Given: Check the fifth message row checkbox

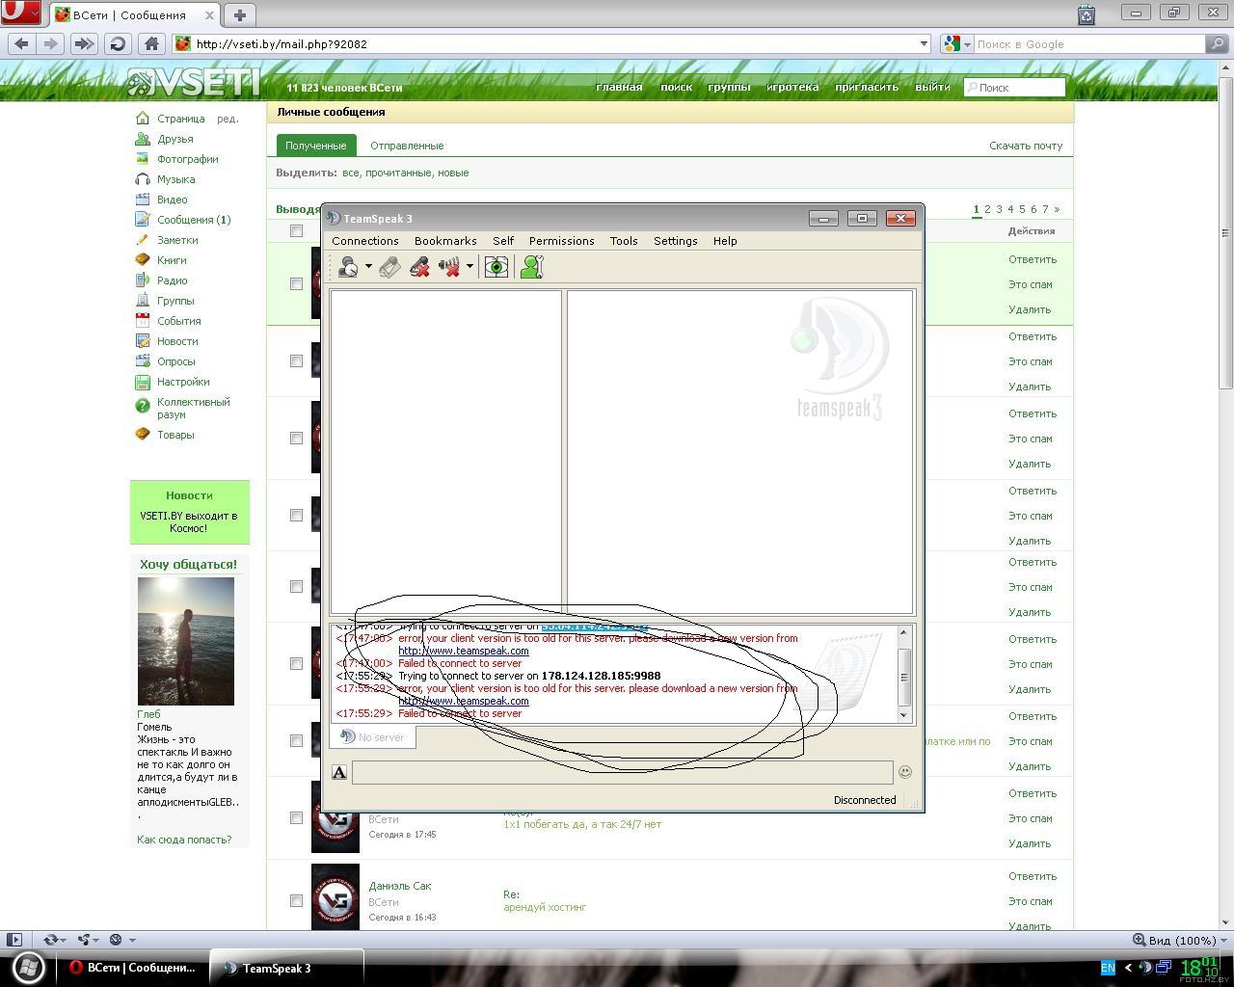Looking at the screenshot, I should [x=296, y=587].
